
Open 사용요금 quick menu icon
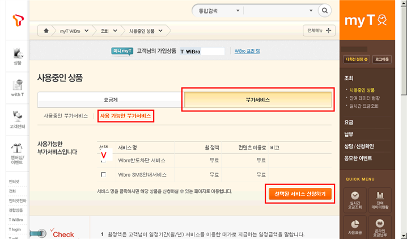click(x=355, y=227)
